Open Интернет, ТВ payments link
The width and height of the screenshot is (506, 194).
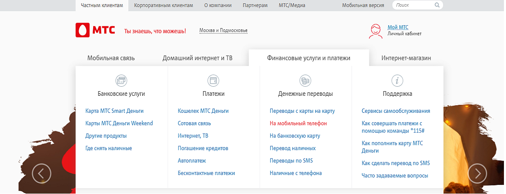193,136
